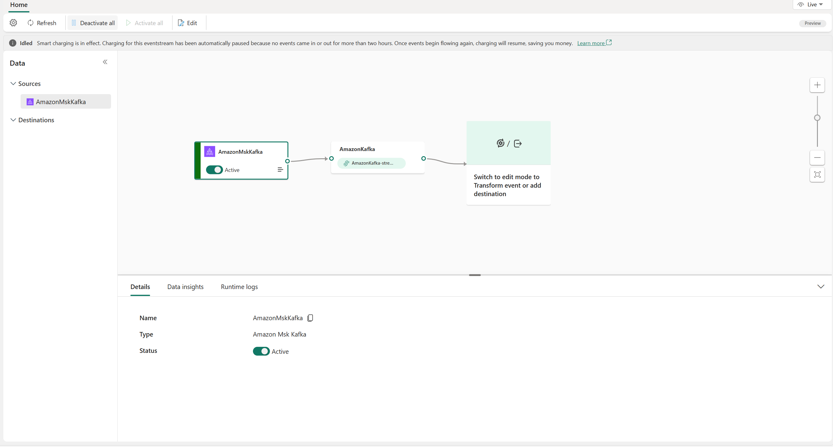Image resolution: width=833 pixels, height=447 pixels.
Task: Click the Deactivate all button icon
Action: point(73,23)
